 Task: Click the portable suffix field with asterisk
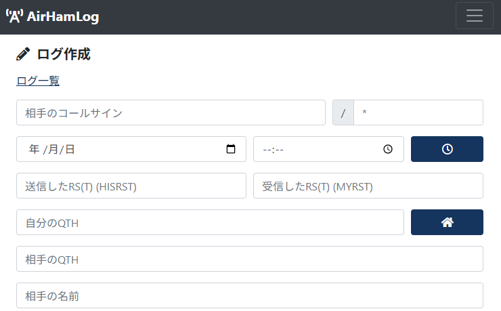click(x=418, y=112)
